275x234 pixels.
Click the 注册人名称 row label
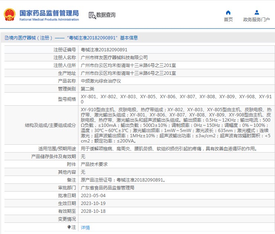point(65,58)
